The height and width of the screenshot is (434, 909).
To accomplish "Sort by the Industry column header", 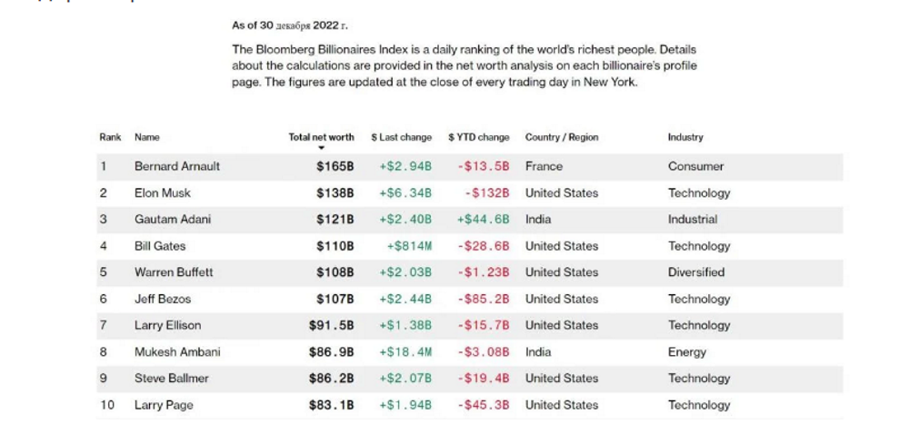I will [685, 137].
